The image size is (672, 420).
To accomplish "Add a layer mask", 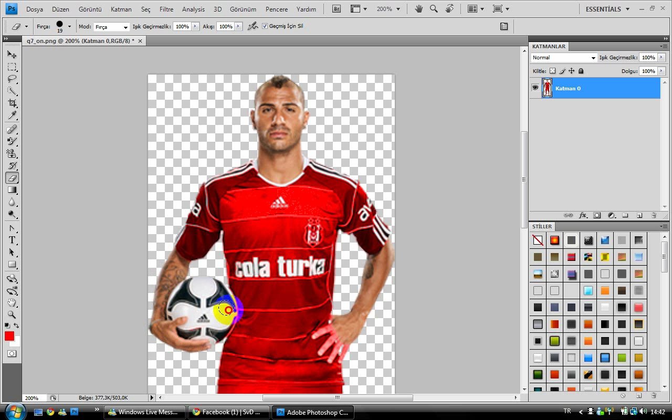I will [597, 215].
